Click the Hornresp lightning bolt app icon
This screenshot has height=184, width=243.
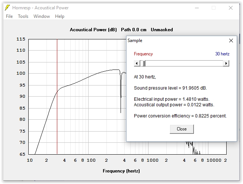7,8
